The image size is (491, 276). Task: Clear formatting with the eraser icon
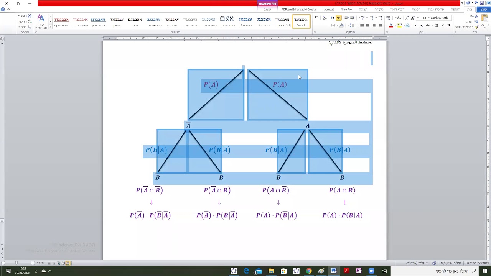[x=388, y=18]
